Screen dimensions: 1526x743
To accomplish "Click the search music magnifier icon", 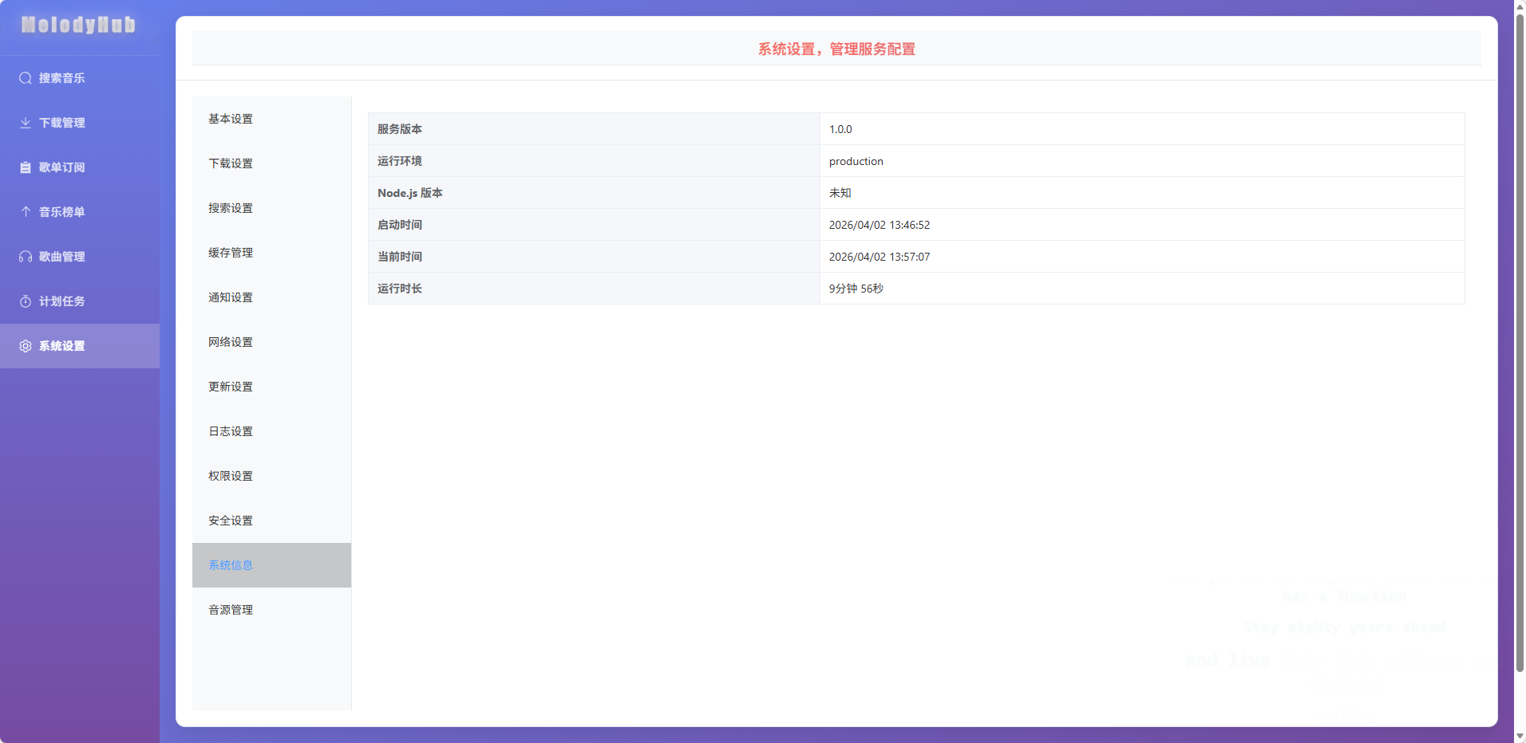I will (x=26, y=78).
